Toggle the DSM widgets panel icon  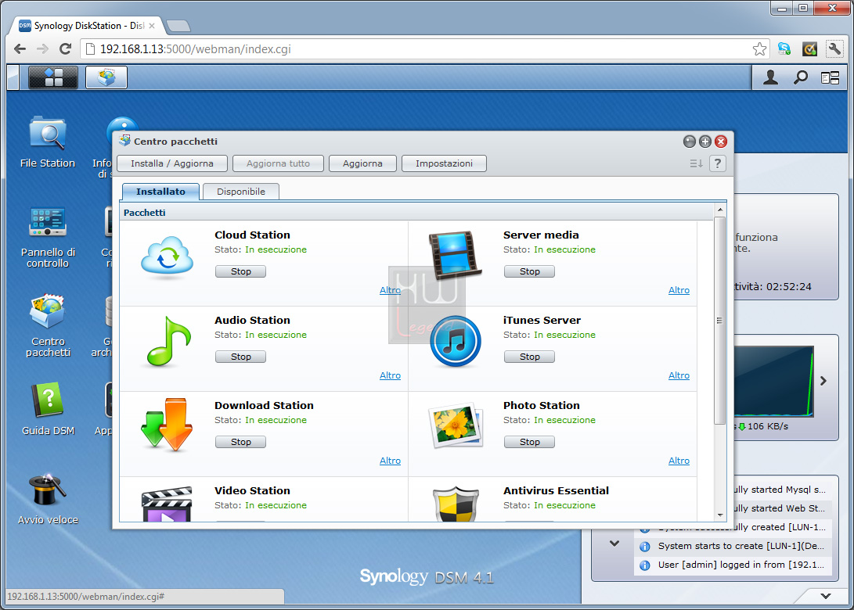coord(830,78)
